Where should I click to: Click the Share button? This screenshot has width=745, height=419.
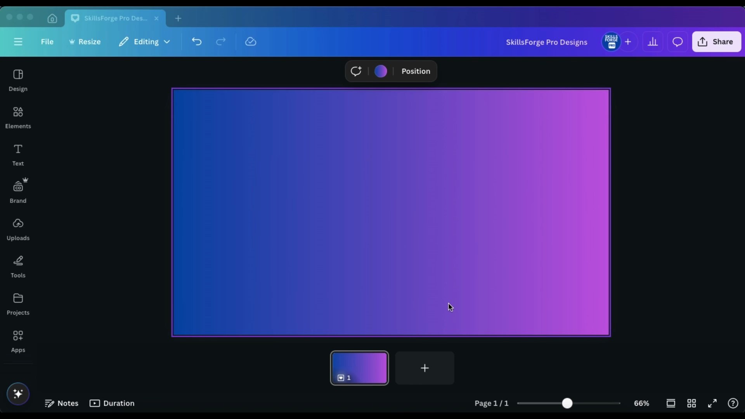click(x=716, y=42)
